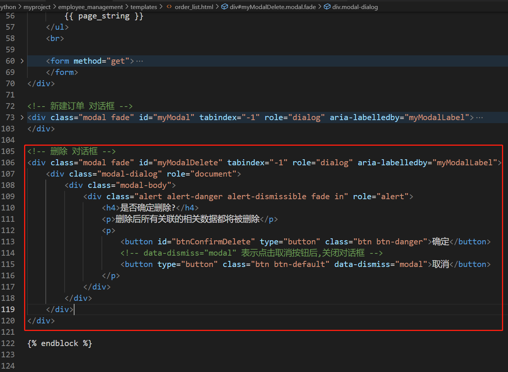
Task: Open templates breadcrumb folder
Action: point(144,7)
